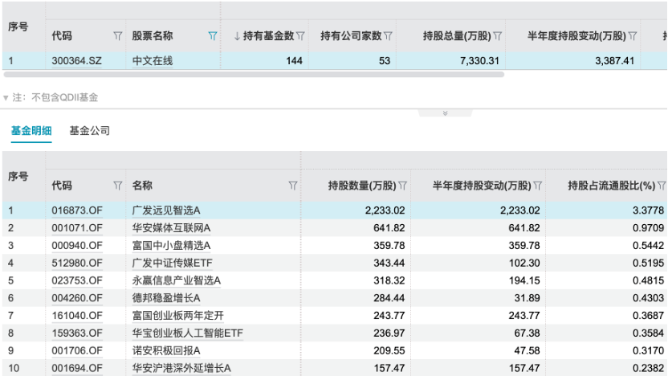Open fund 德邦稳盈增长A link
Image resolution: width=668 pixels, height=376 pixels.
(x=166, y=298)
